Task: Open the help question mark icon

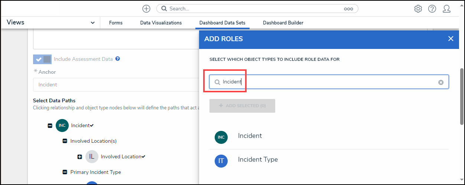Action: point(432,9)
